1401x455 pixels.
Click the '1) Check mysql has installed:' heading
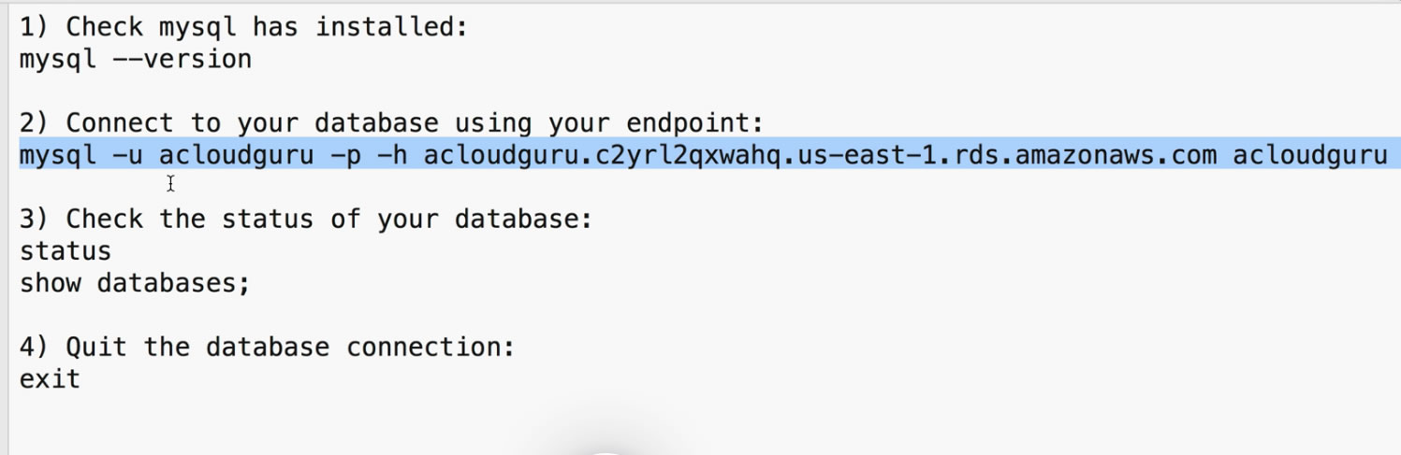(x=243, y=27)
